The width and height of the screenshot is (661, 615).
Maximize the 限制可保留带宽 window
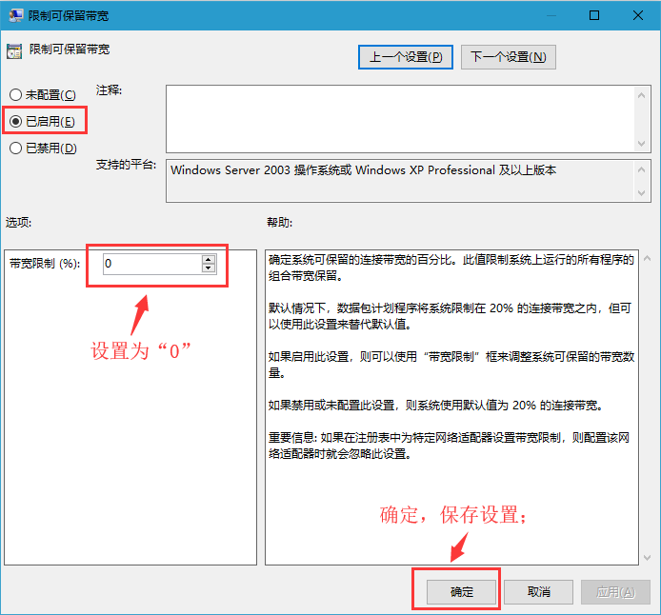[594, 16]
